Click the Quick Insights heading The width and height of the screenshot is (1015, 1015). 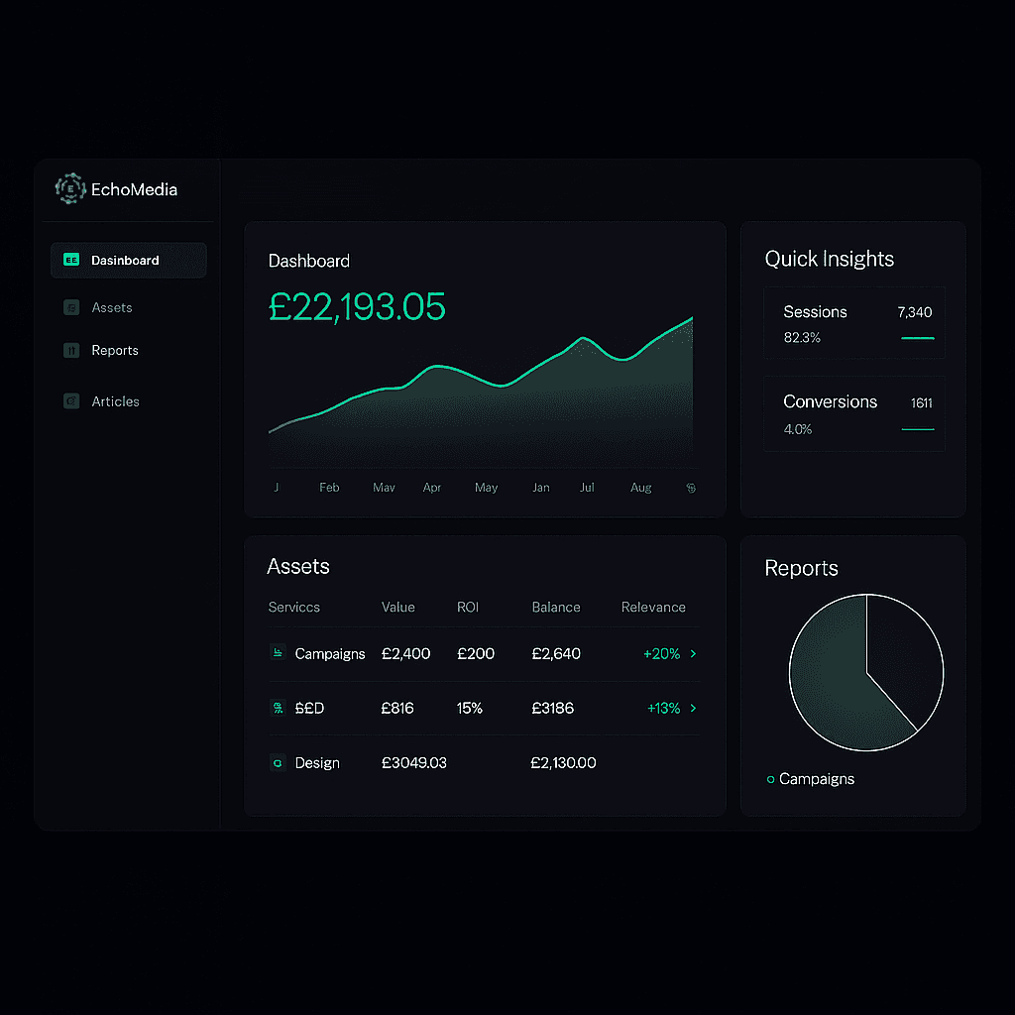pyautogui.click(x=830, y=259)
